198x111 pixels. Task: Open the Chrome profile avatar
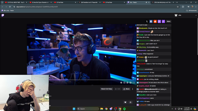[x=192, y=7]
